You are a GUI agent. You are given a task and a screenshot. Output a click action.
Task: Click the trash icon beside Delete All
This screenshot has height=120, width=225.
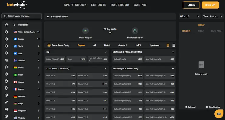point(186,107)
